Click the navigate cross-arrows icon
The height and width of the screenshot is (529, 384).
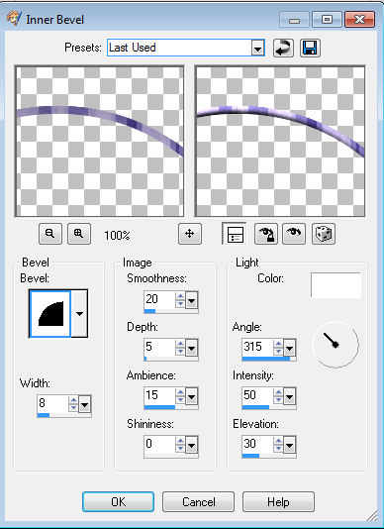click(x=190, y=234)
